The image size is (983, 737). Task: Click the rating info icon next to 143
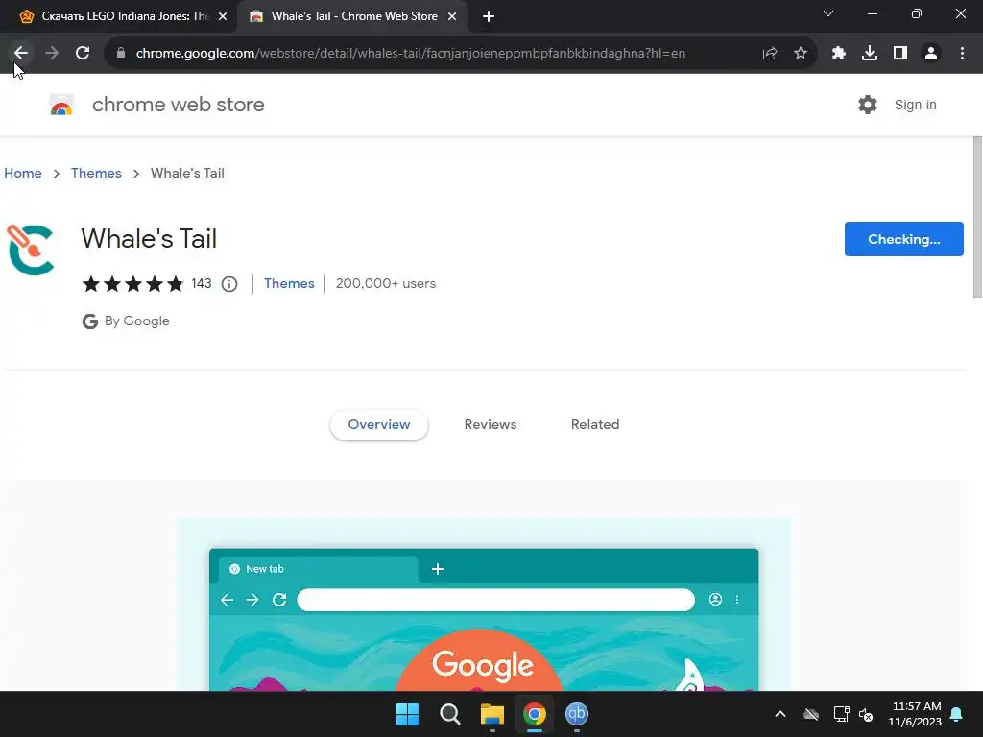click(x=229, y=284)
